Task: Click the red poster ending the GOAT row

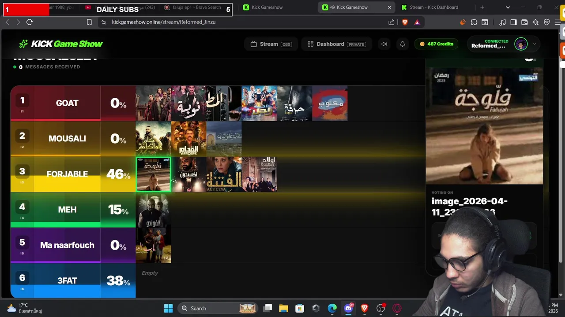Action: [330, 103]
